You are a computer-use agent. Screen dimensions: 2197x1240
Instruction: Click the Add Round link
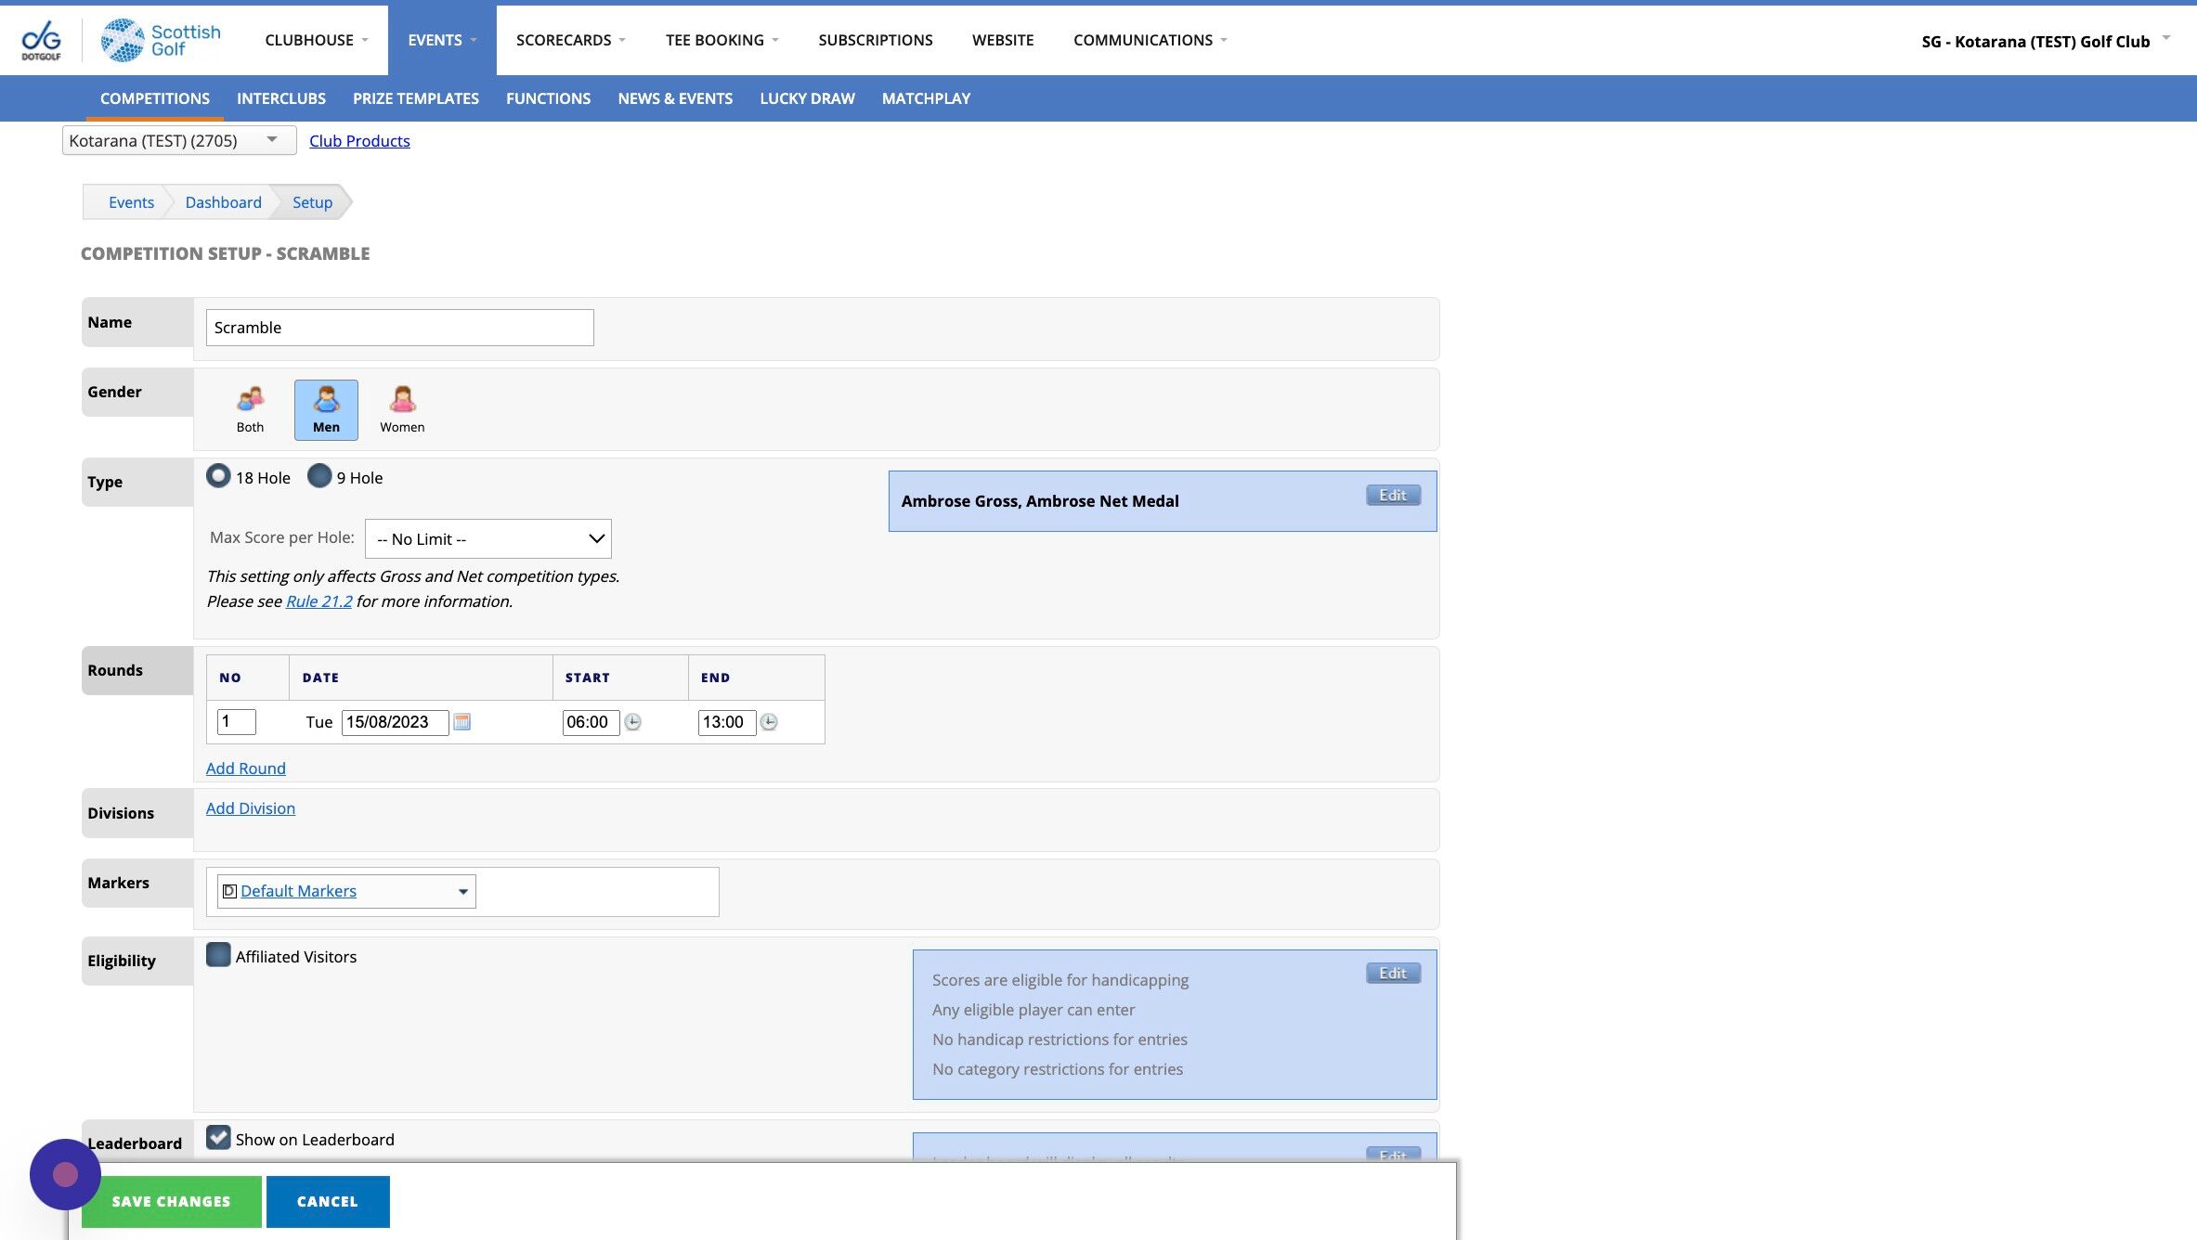[246, 769]
